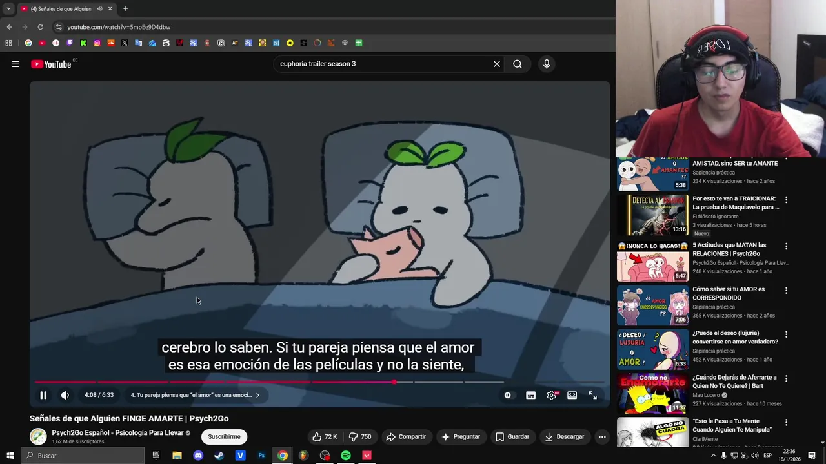Open Compartir share dialog
This screenshot has width=826, height=464.
click(x=406, y=436)
